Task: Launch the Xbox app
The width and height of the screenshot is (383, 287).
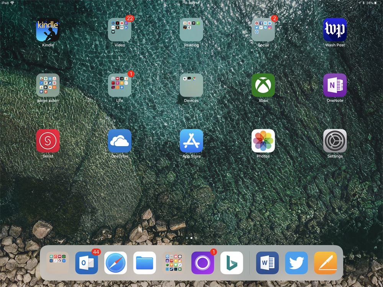Action: (x=263, y=85)
